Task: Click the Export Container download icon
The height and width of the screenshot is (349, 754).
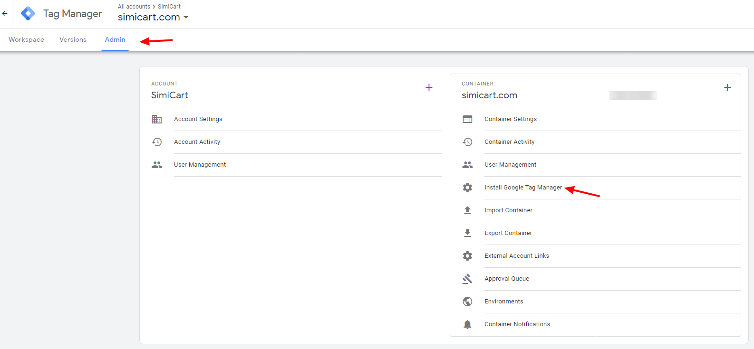Action: coord(467,233)
